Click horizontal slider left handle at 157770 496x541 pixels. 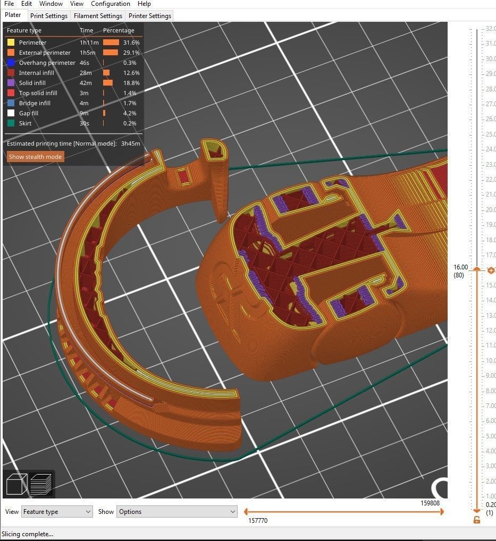[246, 512]
